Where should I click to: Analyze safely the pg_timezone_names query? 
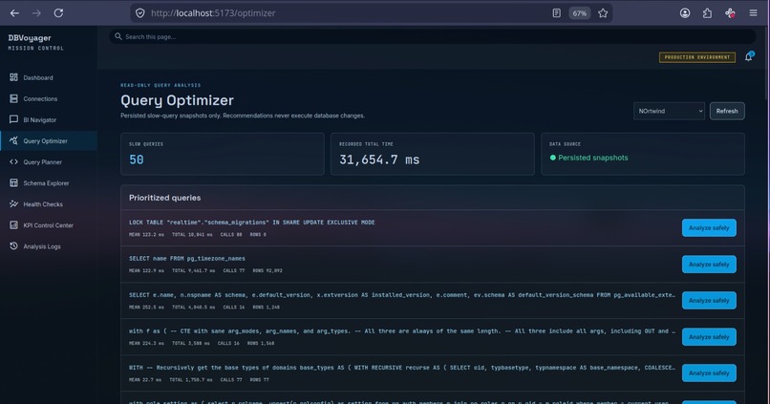(709, 265)
